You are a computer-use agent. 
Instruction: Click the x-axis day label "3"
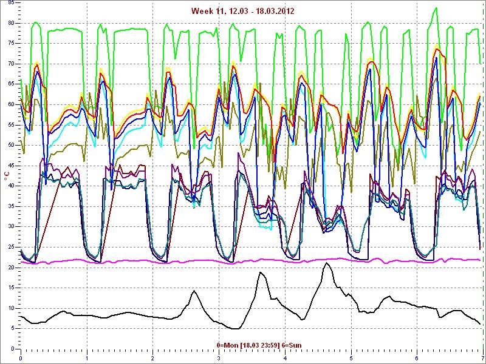(x=219, y=359)
